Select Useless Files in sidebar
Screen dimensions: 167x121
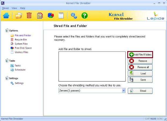(x=21, y=52)
